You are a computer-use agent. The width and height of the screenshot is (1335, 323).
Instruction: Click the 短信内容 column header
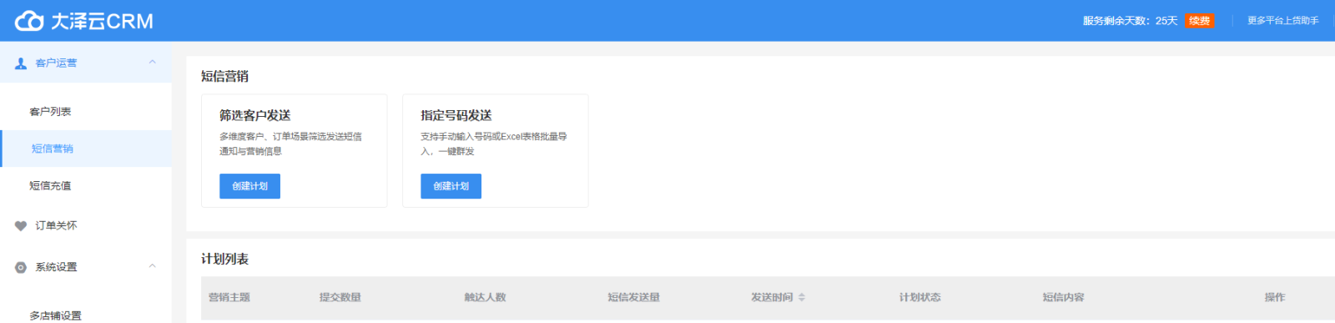click(x=1063, y=297)
